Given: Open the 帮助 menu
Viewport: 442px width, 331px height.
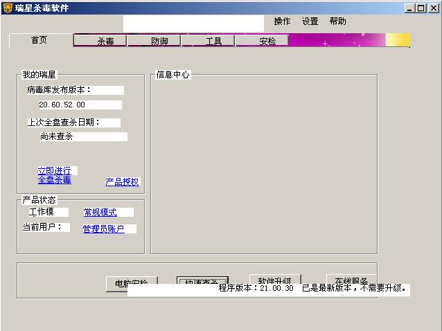Looking at the screenshot, I should (x=337, y=21).
